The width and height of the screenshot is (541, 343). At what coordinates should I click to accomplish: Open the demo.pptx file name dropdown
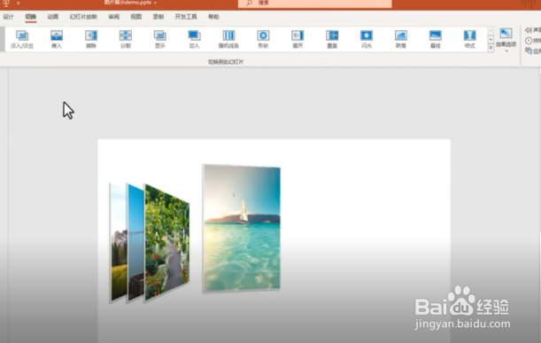[155, 3]
